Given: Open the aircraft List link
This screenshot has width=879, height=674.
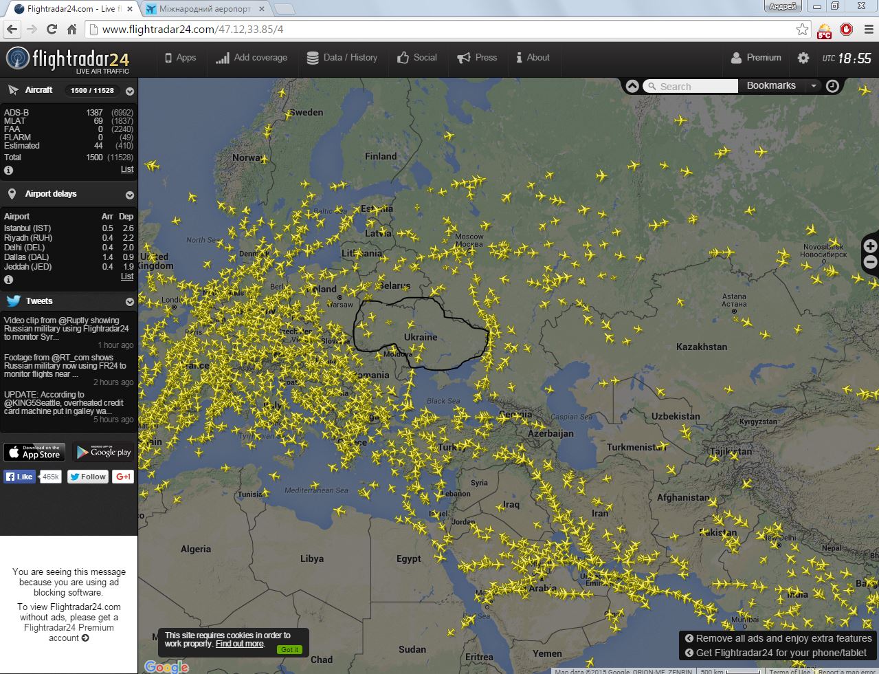Looking at the screenshot, I should point(127,169).
